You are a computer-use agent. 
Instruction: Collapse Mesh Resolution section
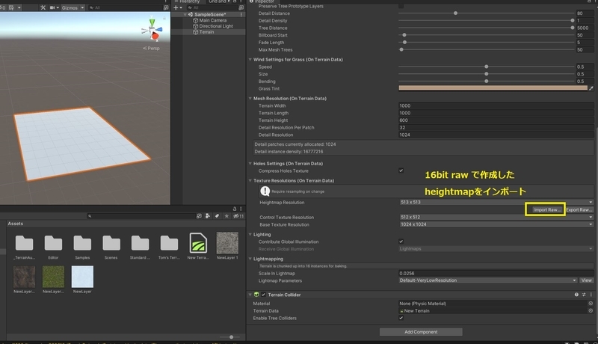click(250, 99)
